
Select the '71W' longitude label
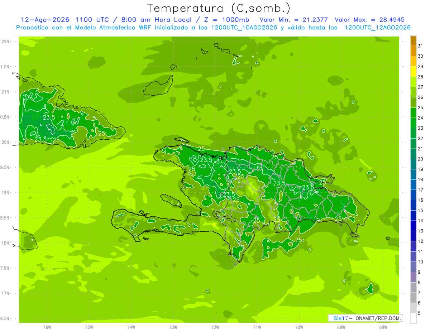coord(257,327)
